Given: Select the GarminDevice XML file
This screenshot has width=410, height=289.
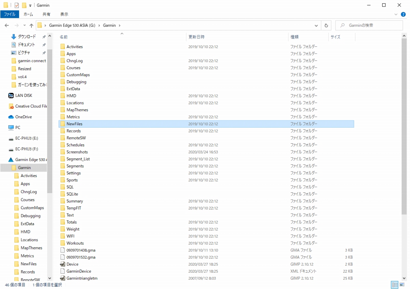Looking at the screenshot, I should (79, 271).
